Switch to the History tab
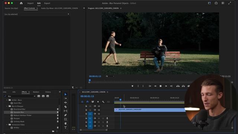 [x=48, y=92]
